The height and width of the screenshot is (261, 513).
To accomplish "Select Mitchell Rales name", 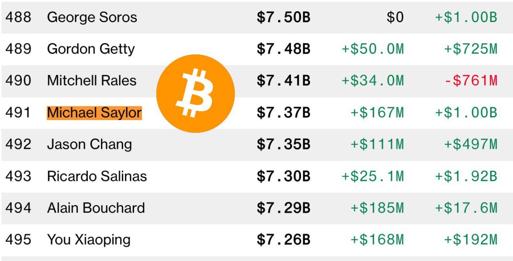I will (x=92, y=80).
